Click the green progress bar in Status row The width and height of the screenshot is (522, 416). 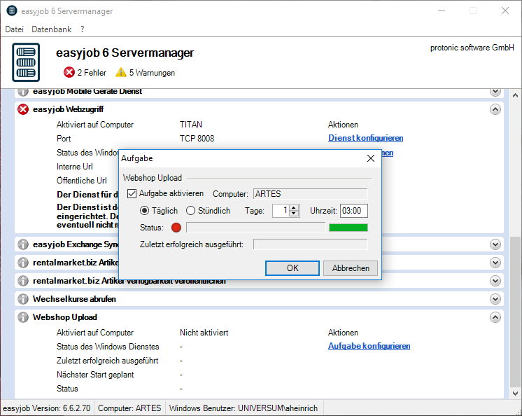(348, 228)
